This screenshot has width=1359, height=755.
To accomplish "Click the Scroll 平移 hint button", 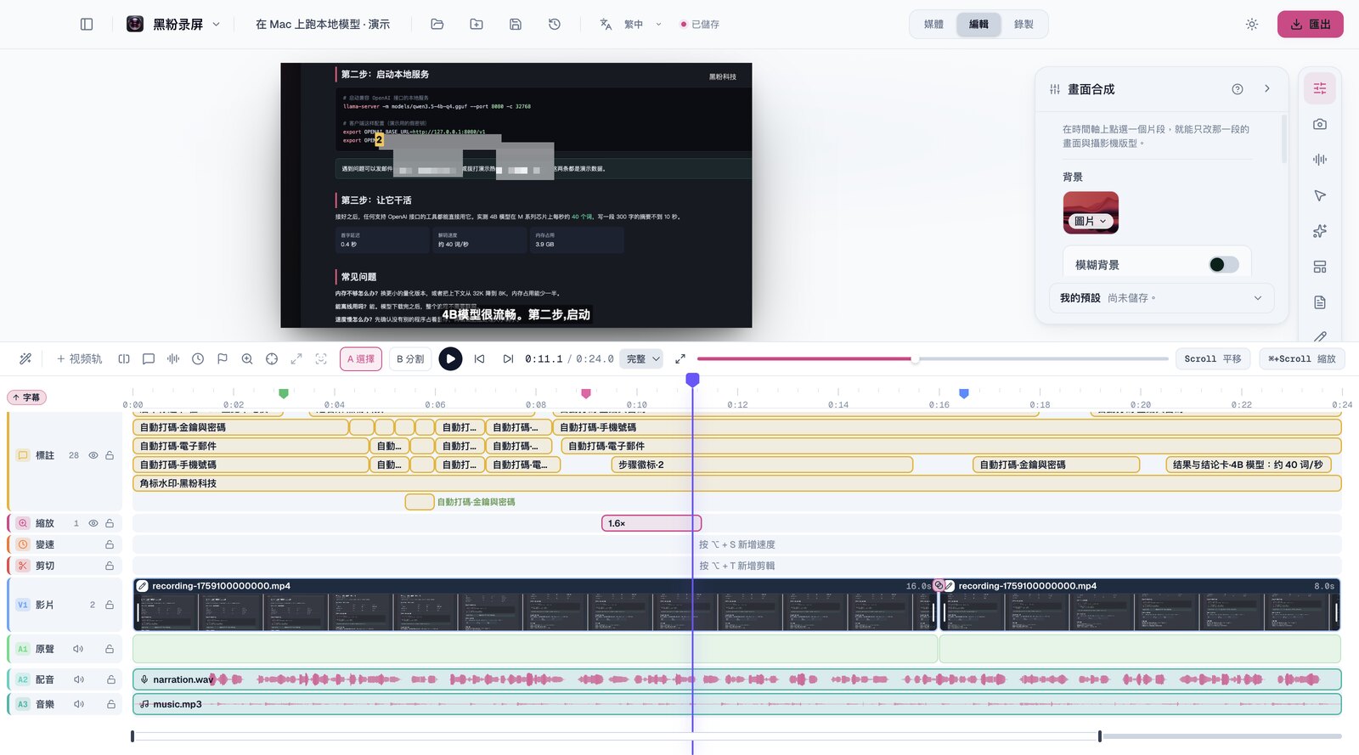I will pyautogui.click(x=1213, y=359).
